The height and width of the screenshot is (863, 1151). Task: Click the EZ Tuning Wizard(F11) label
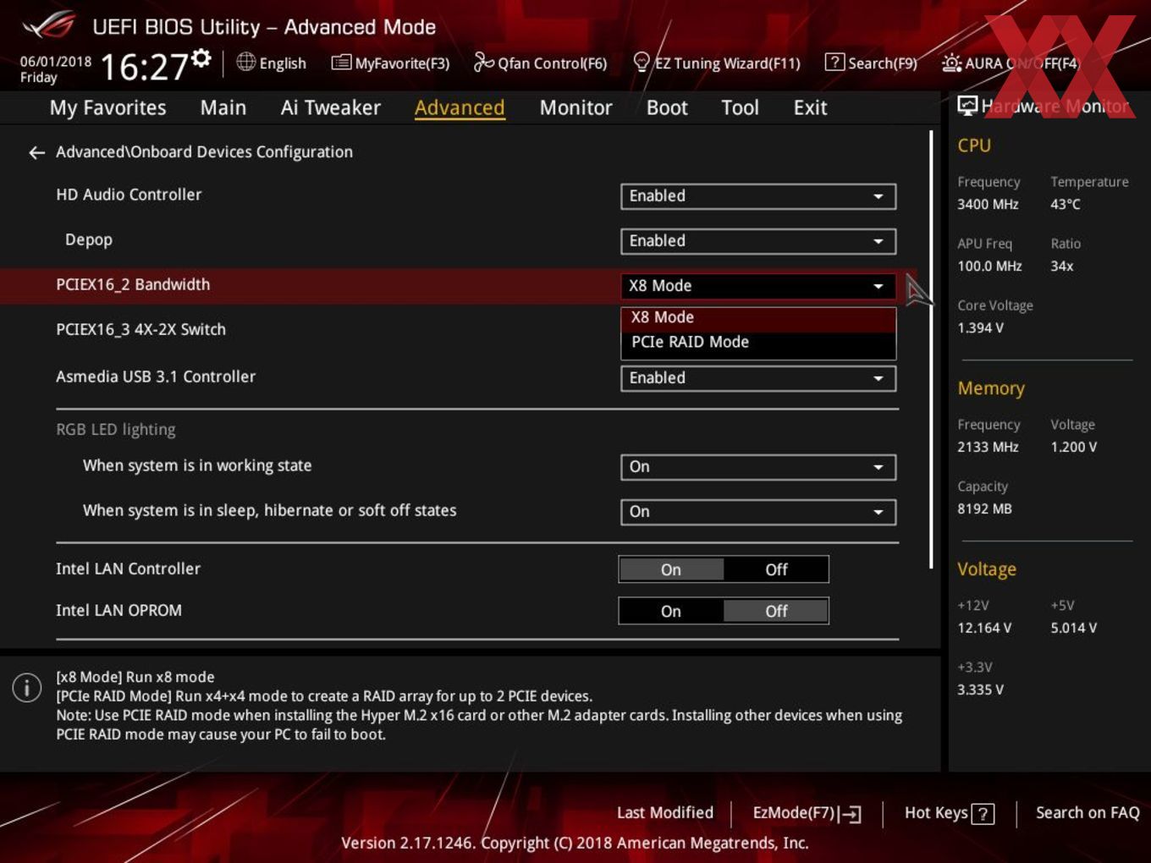coord(727,63)
